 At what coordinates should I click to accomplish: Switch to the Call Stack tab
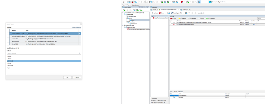[x=180, y=92]
